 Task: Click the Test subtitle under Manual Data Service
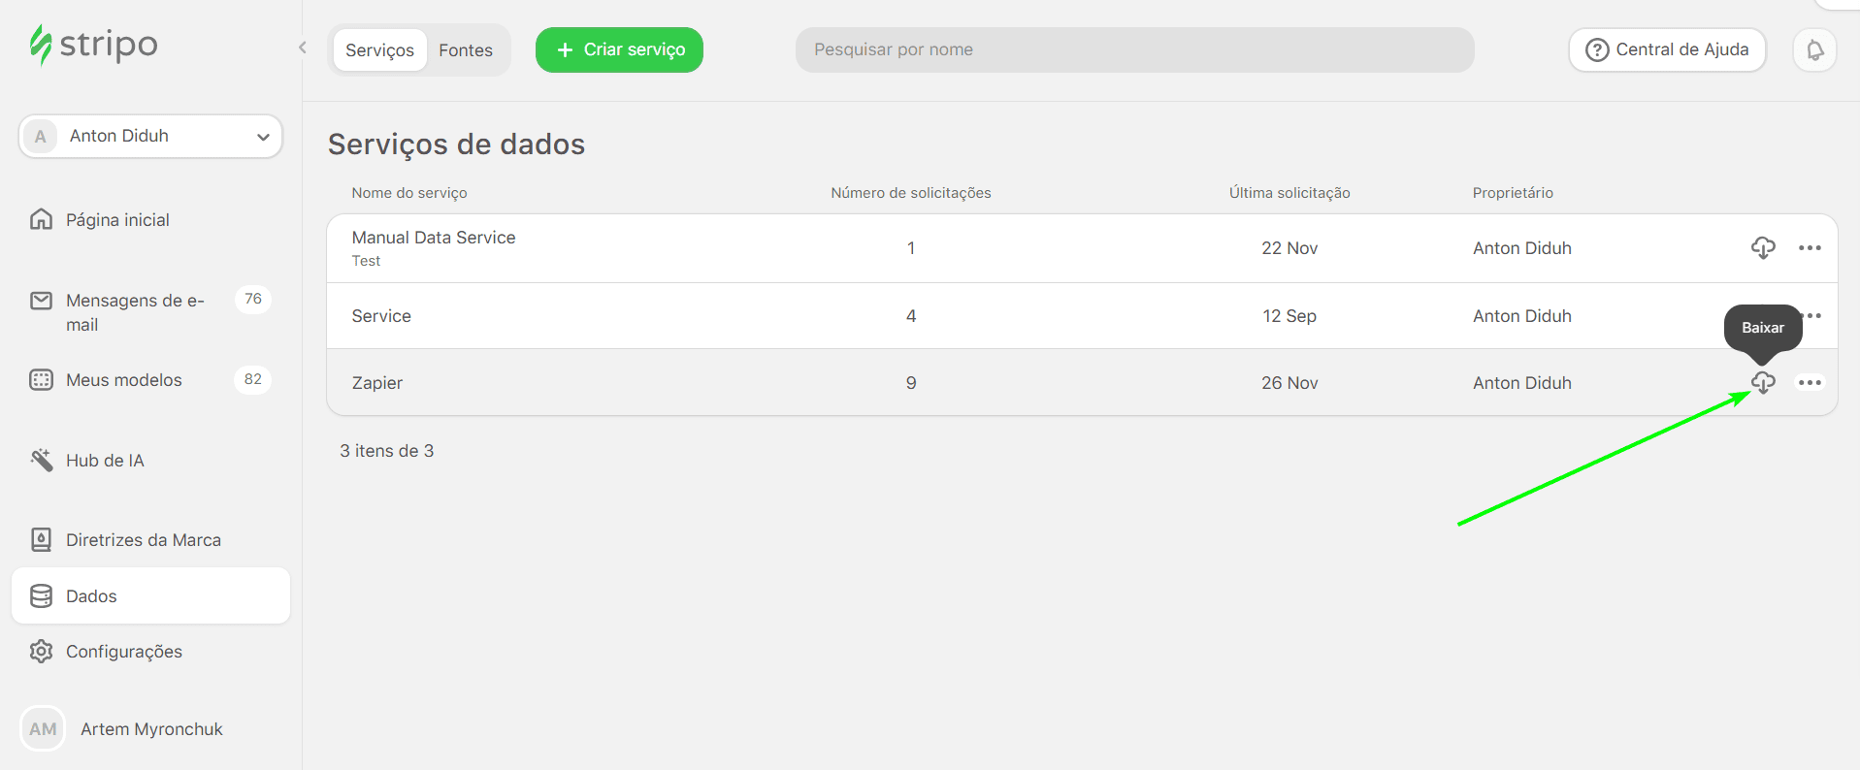pyautogui.click(x=366, y=261)
